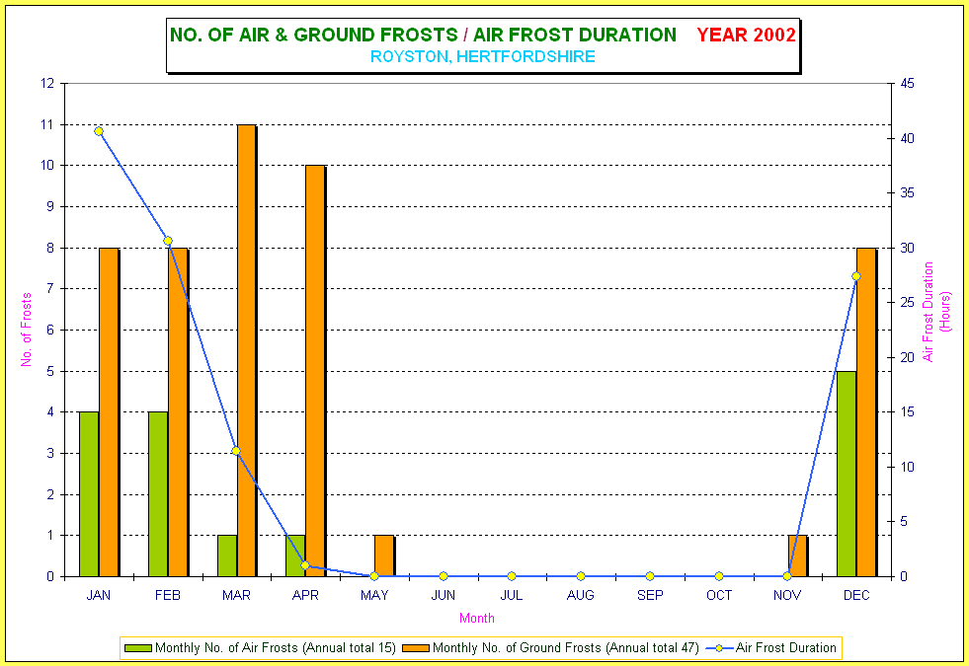Click the February air frost duration marker
Viewport: 969px width, 666px height.
pos(168,241)
